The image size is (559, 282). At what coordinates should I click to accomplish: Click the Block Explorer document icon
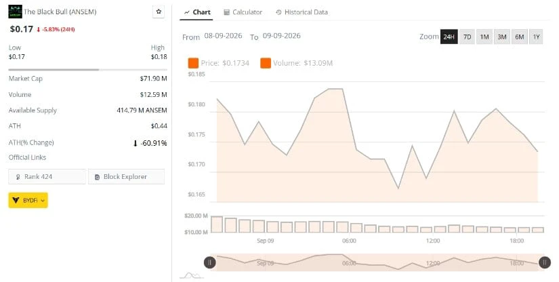pos(97,177)
